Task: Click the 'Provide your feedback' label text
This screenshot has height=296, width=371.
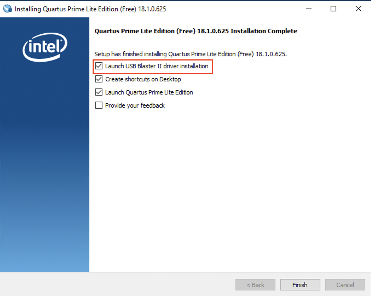Action: tap(135, 106)
